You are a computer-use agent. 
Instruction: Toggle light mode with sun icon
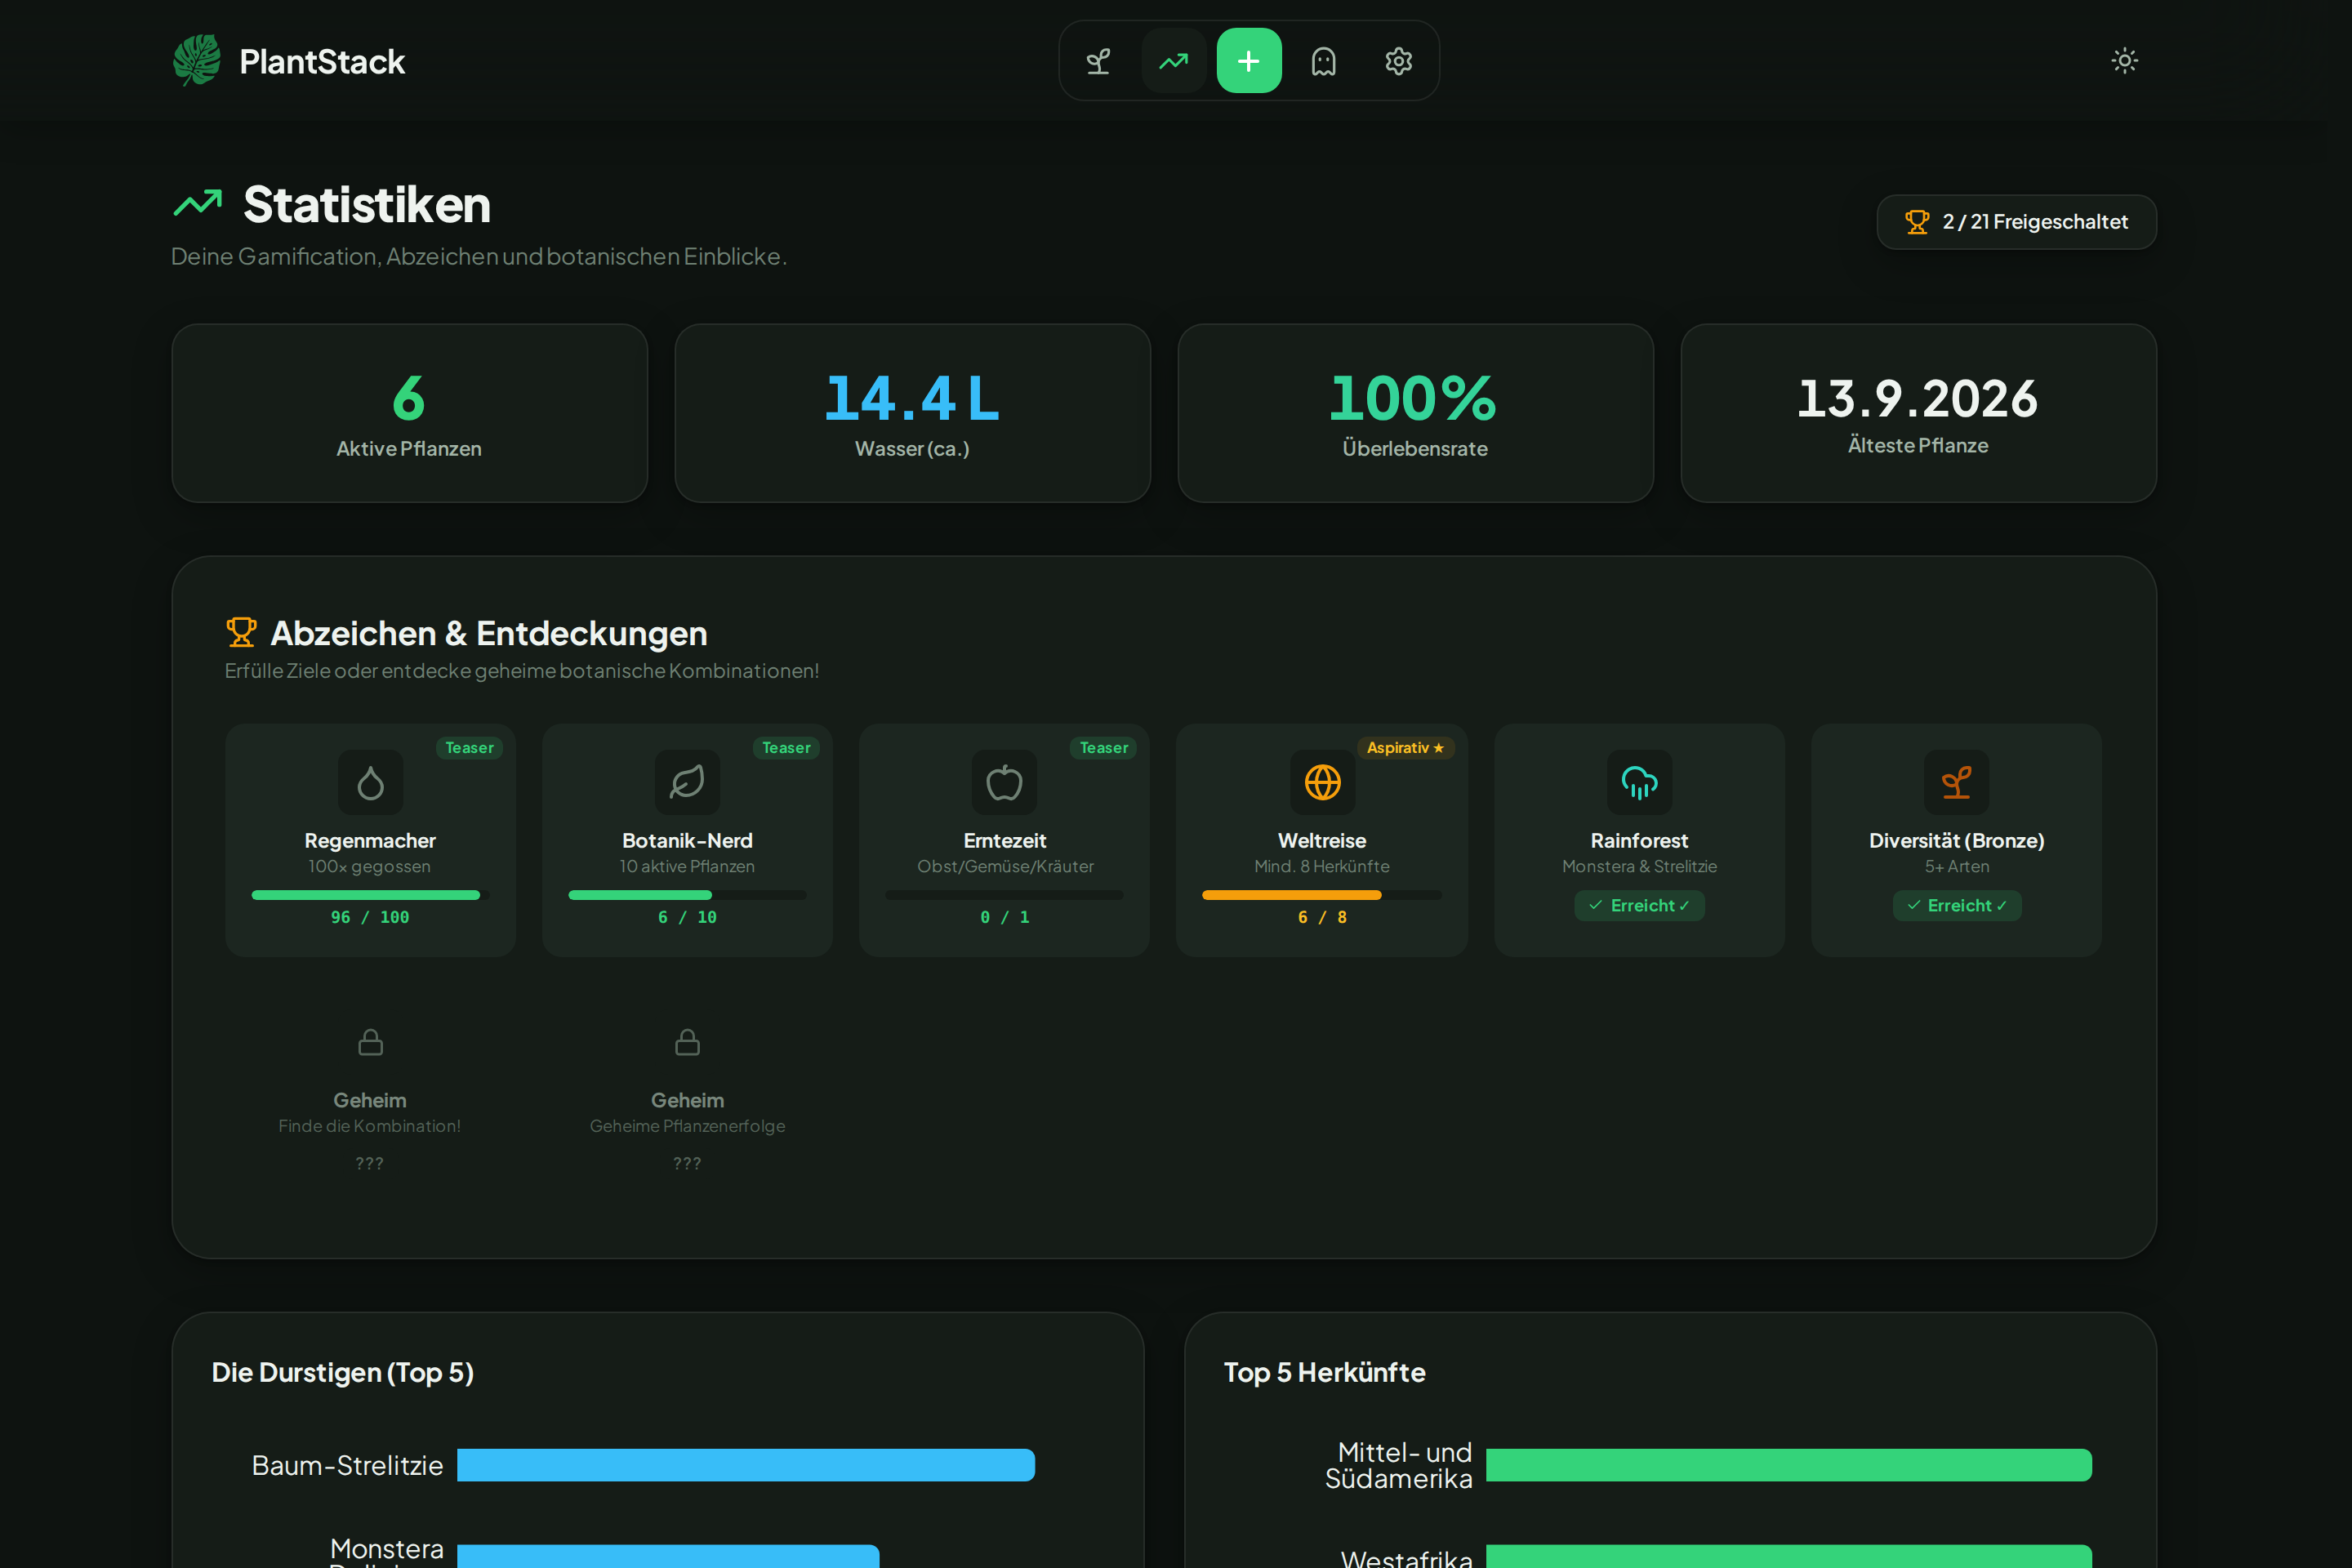coord(2124,61)
